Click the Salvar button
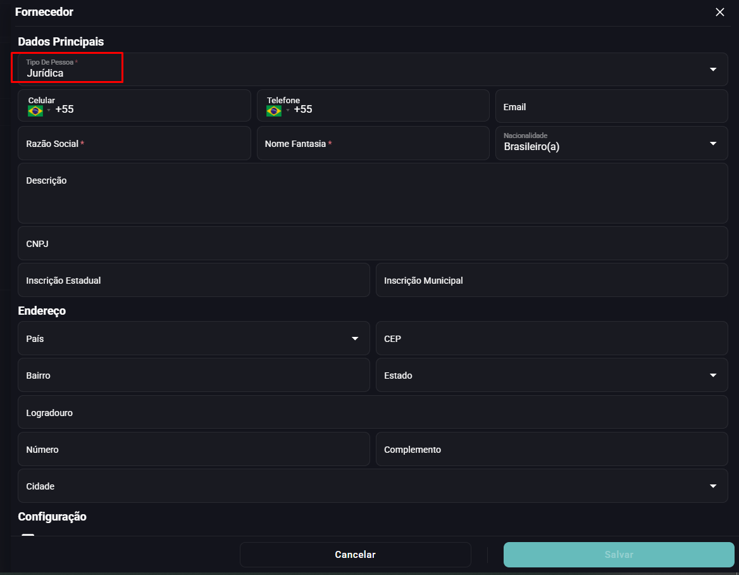This screenshot has height=575, width=739. coord(619,555)
